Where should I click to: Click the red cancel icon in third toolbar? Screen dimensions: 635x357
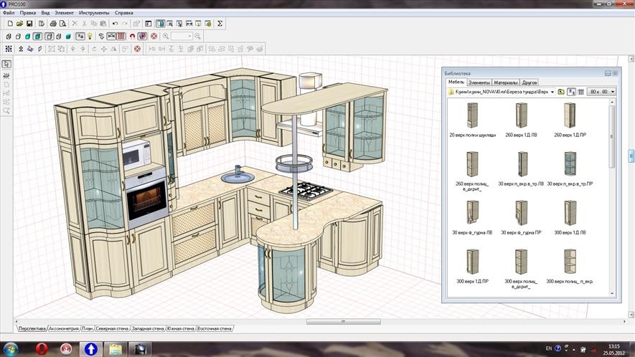(x=137, y=49)
